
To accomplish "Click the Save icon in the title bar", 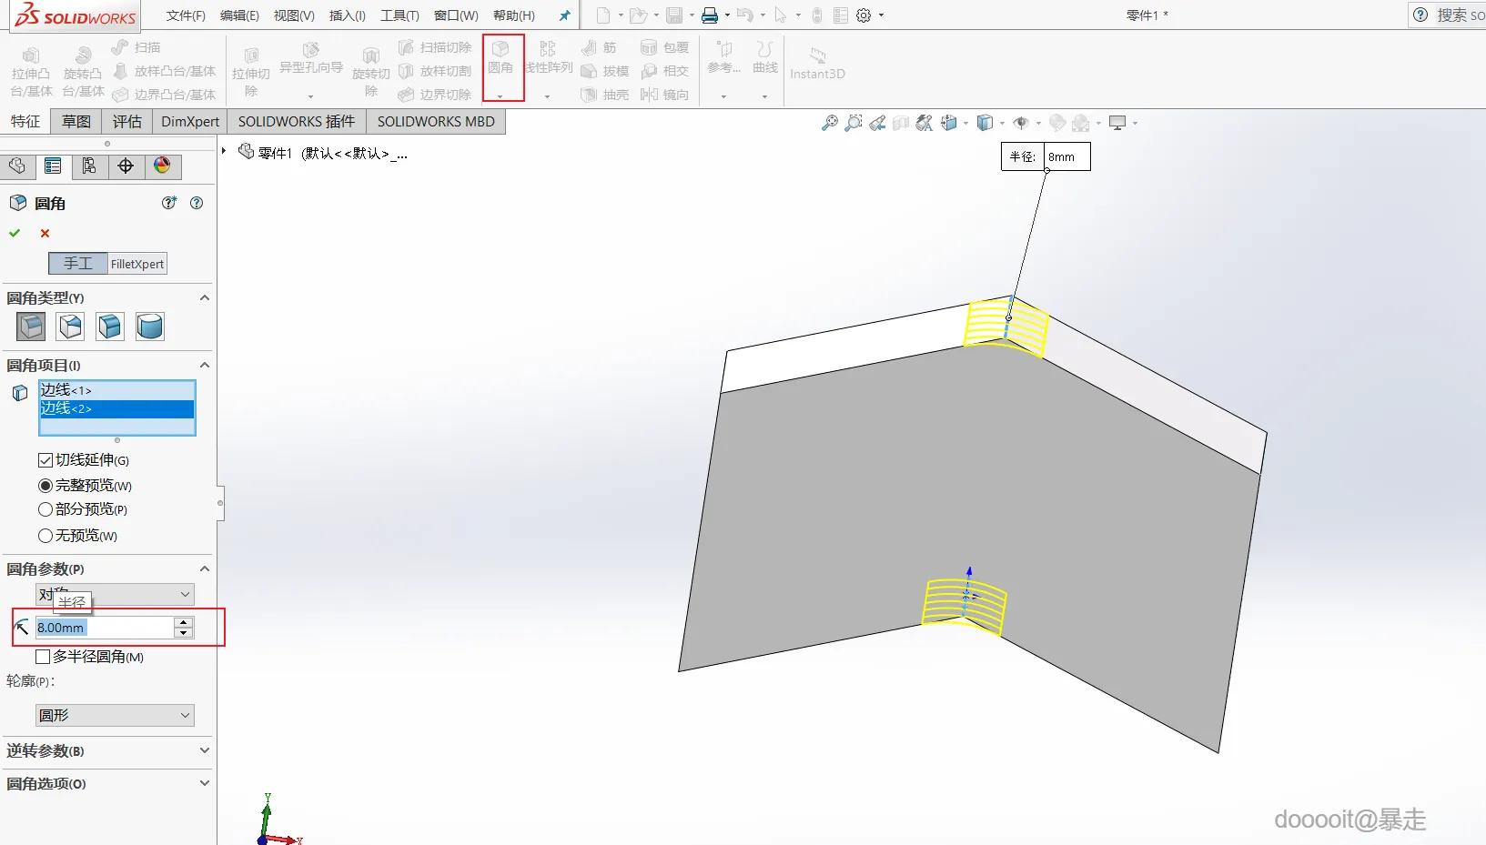I will click(x=674, y=15).
